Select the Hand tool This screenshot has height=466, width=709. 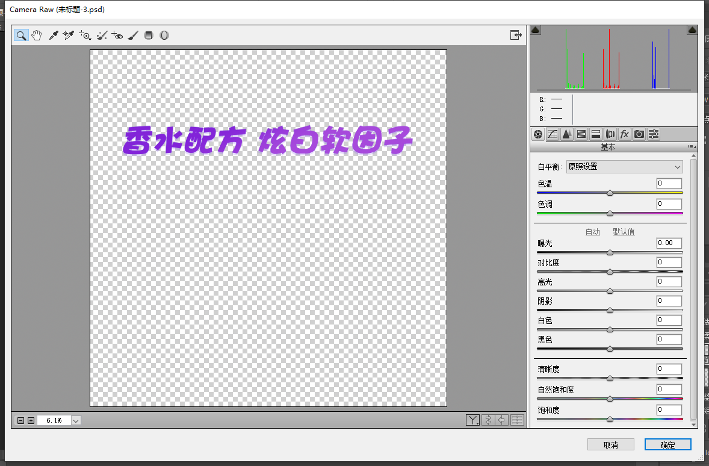37,35
